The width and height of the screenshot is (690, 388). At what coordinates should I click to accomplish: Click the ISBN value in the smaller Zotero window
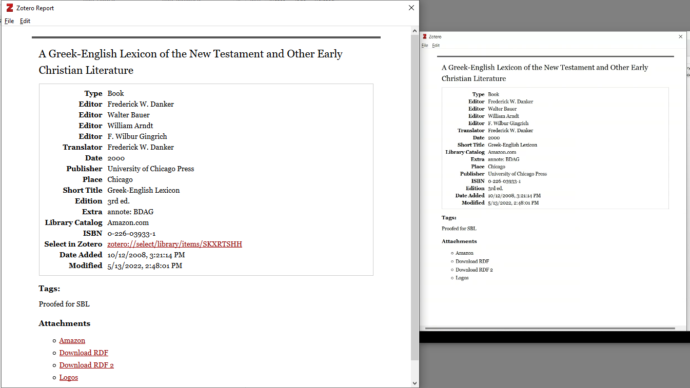(504, 181)
